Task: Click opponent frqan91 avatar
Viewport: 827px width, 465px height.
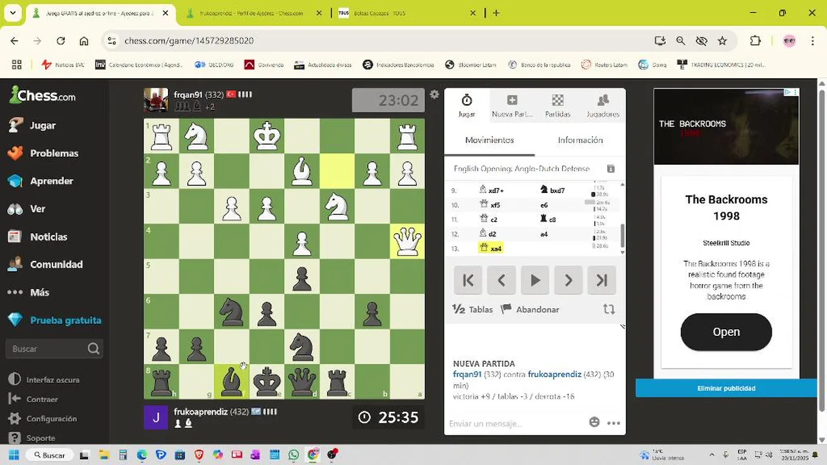Action: tap(156, 100)
